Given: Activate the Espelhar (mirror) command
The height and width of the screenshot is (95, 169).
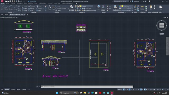Looking at the screenshot, I should [x=31, y=8].
